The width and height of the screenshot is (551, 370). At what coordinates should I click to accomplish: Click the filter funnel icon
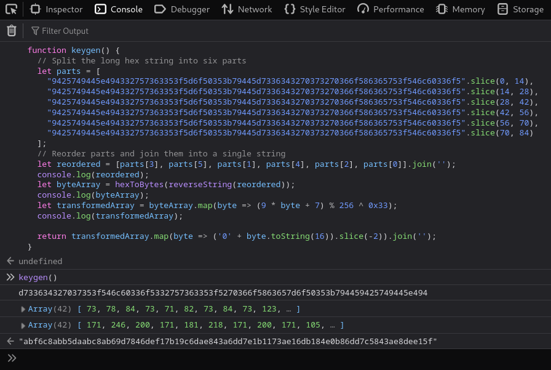click(35, 31)
